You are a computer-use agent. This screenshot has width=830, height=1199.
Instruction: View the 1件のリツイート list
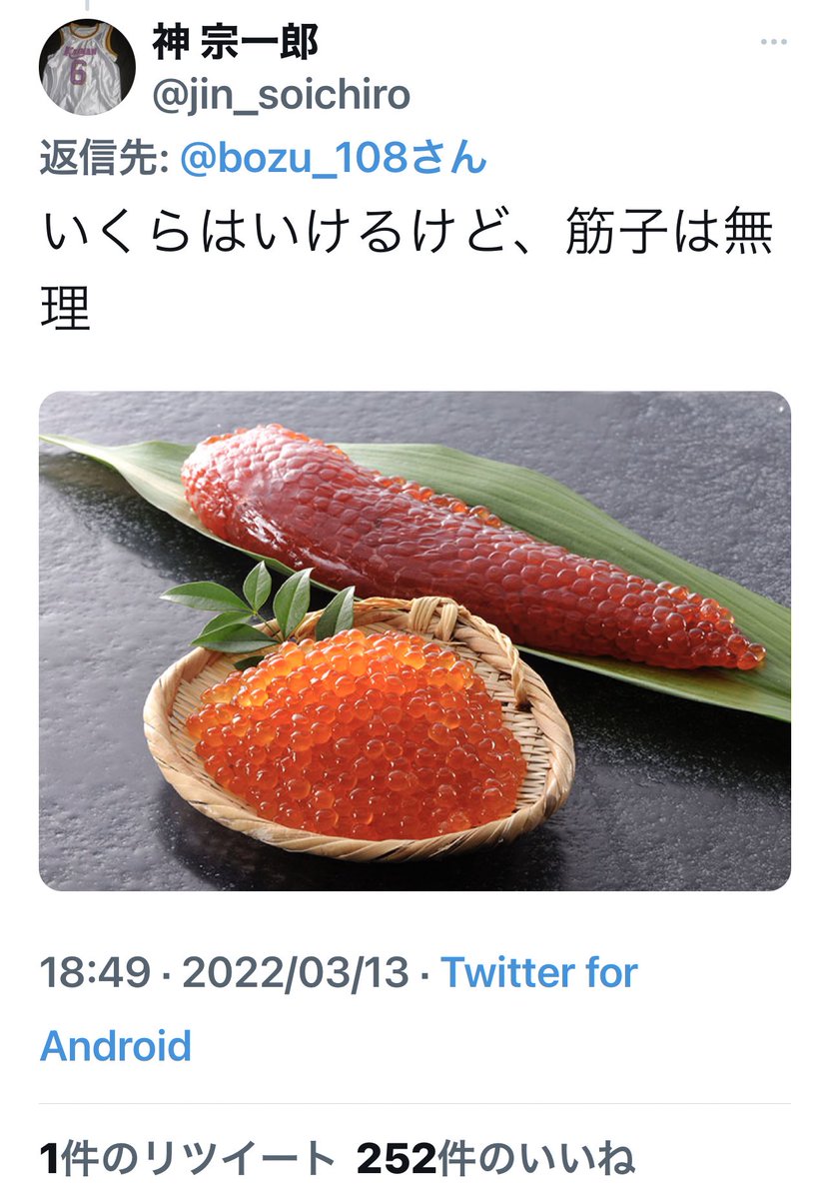click(188, 1159)
